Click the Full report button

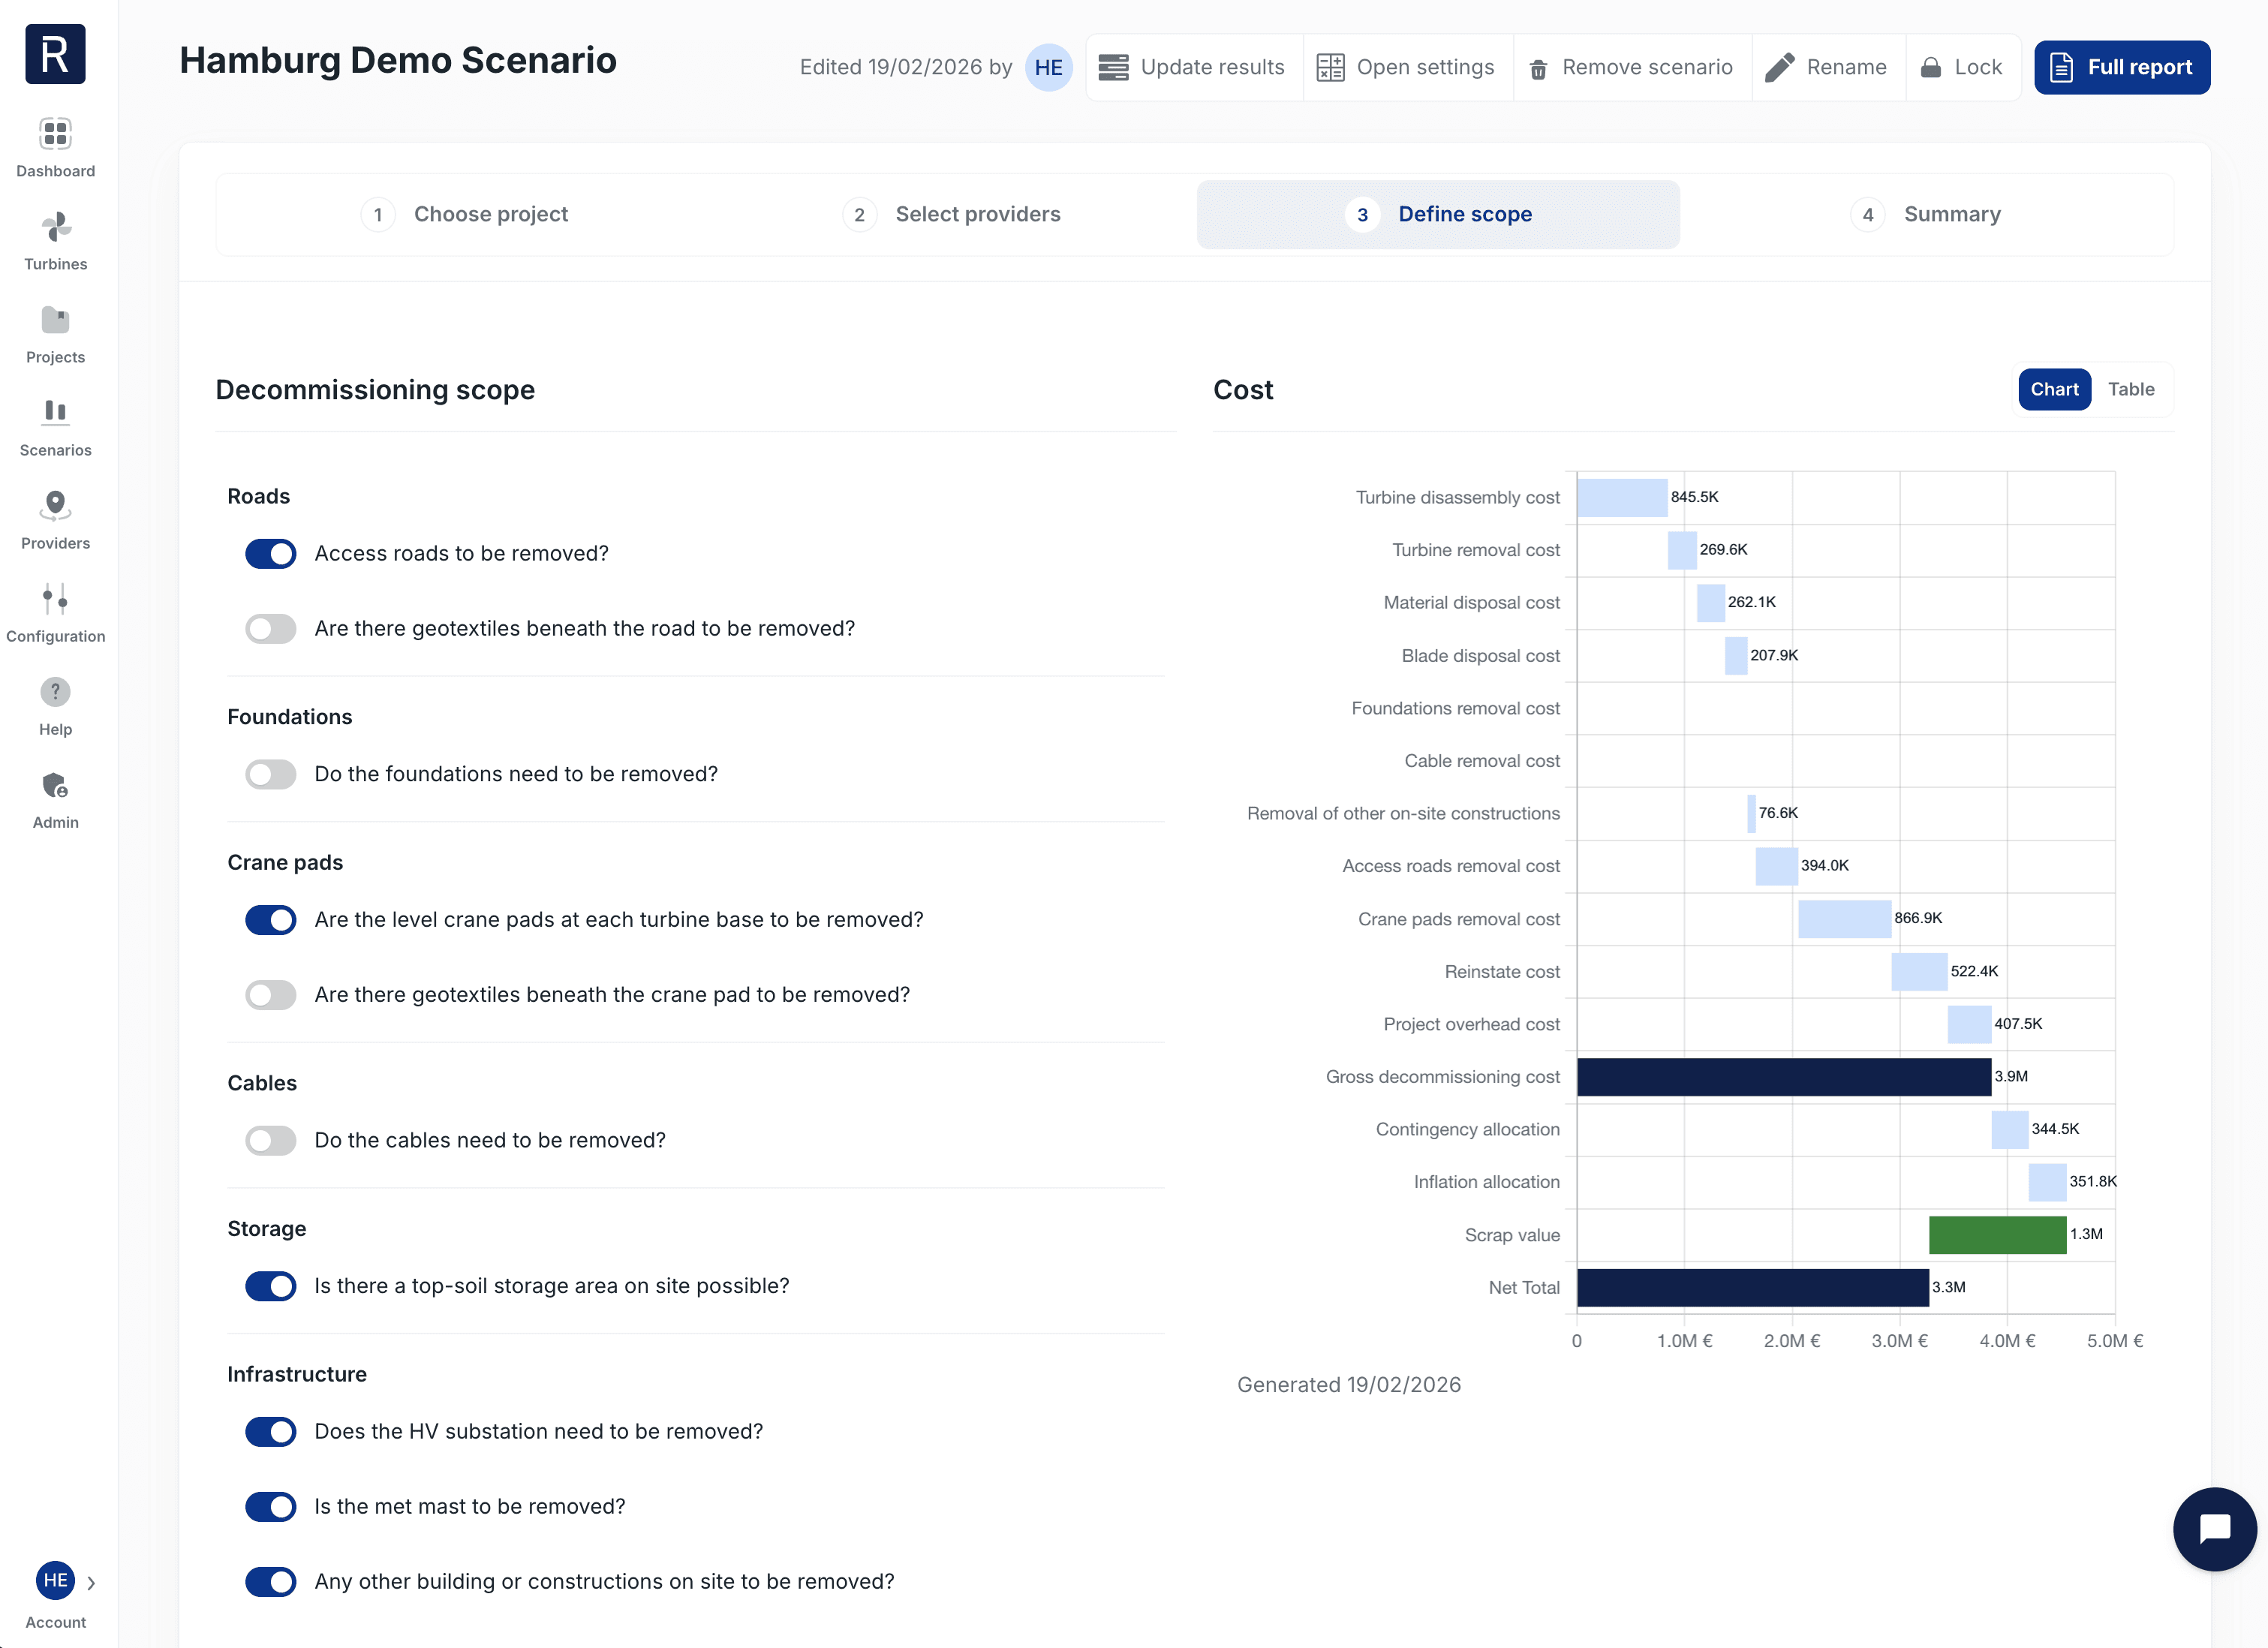tap(2121, 67)
